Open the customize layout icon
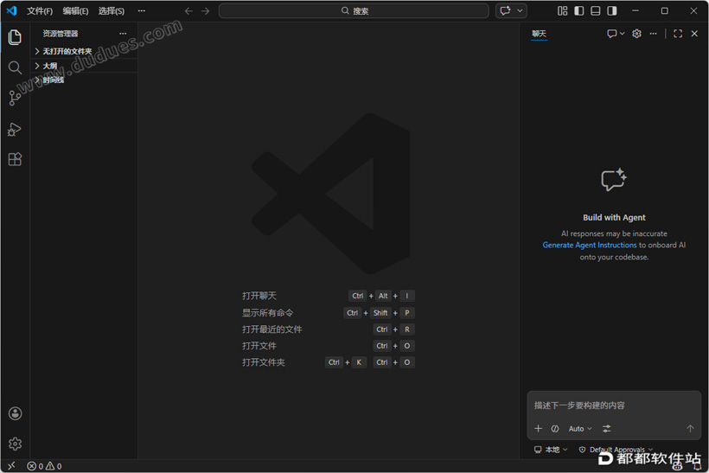Image resolution: width=709 pixels, height=473 pixels. [x=562, y=11]
